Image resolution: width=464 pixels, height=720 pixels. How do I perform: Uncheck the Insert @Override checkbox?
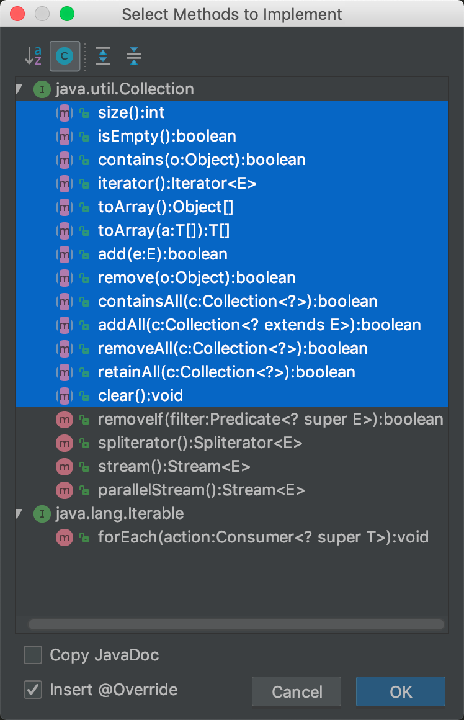[33, 690]
